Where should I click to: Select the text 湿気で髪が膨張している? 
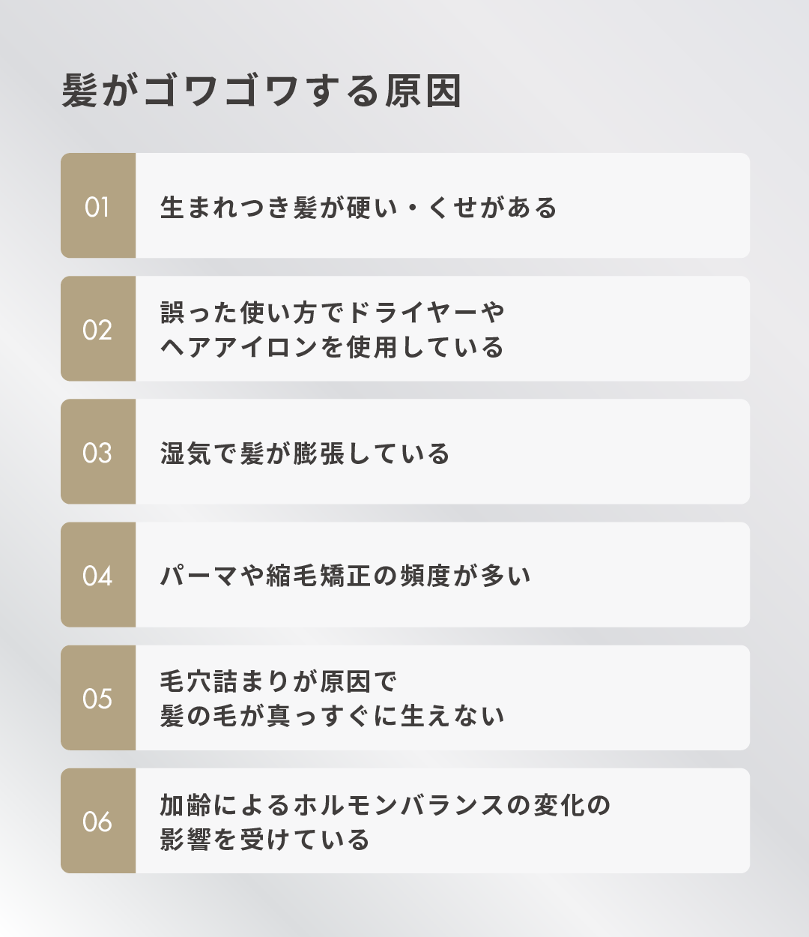click(x=305, y=453)
